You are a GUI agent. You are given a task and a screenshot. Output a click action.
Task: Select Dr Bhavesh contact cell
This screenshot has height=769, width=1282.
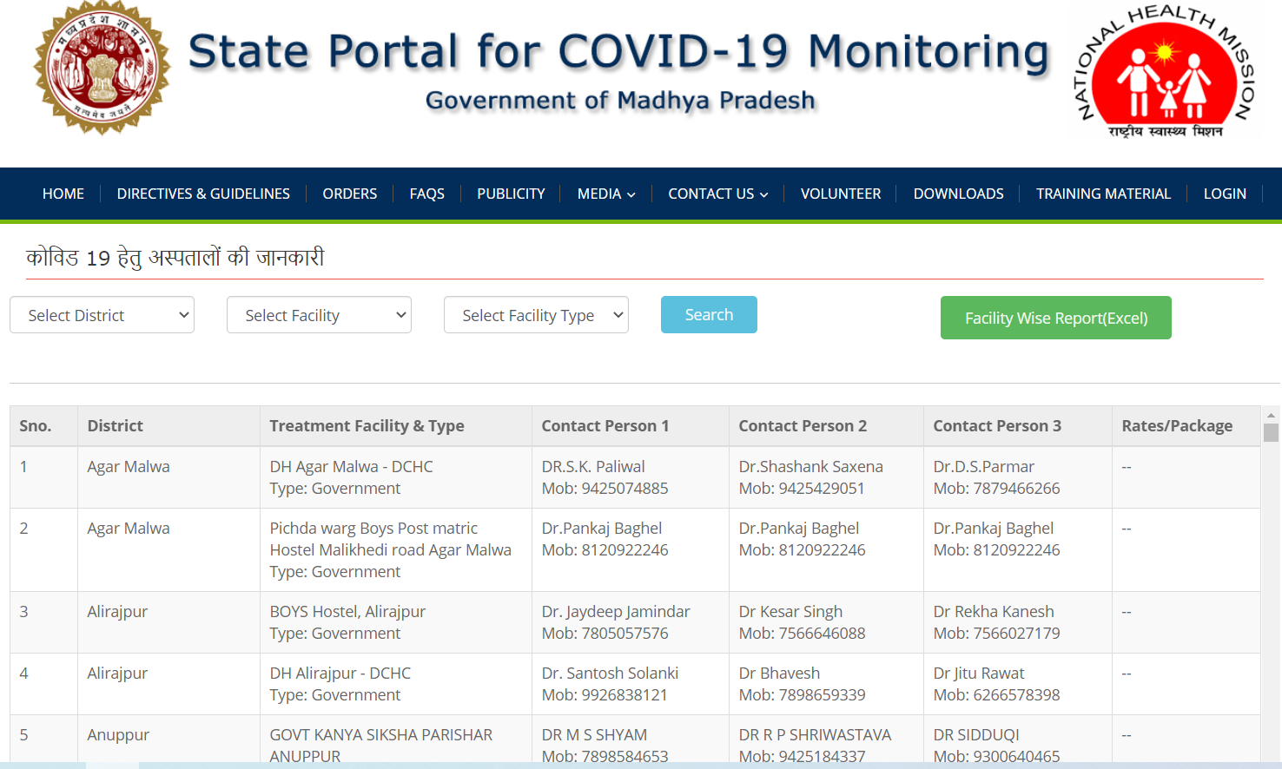click(x=826, y=684)
